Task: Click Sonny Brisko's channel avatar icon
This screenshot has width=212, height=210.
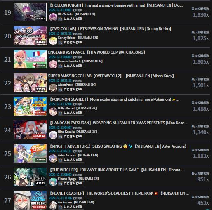Action: (x=53, y=41)
